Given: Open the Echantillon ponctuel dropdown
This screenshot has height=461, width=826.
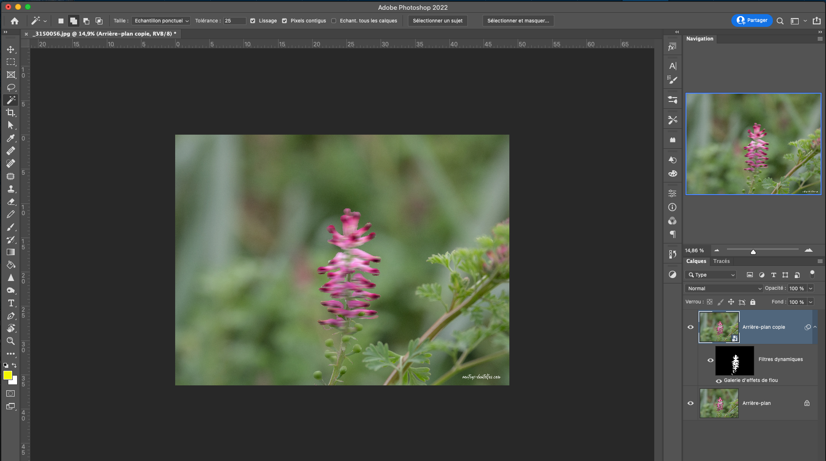Looking at the screenshot, I should point(161,21).
